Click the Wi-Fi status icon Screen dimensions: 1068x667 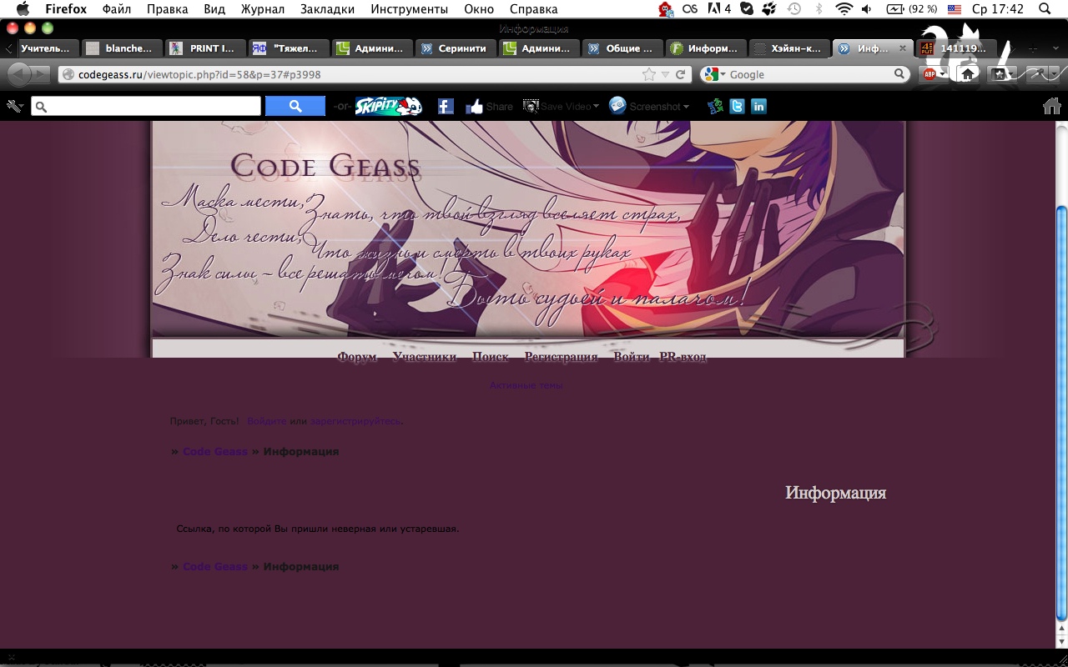(x=844, y=9)
